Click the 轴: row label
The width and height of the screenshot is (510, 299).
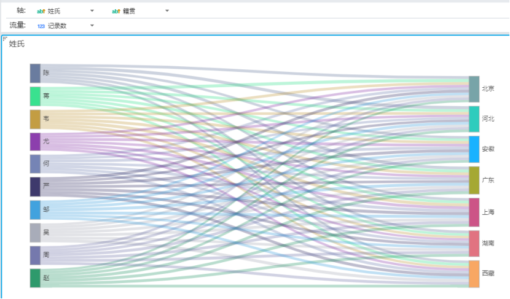tap(21, 10)
